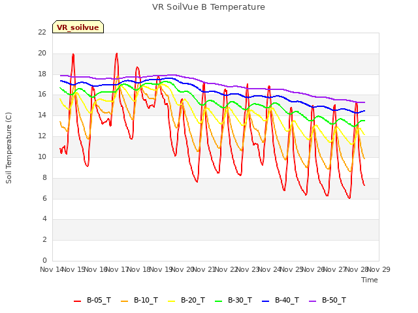Click the 18 y-axis tick label
418x313 pixels.
click(x=42, y=74)
